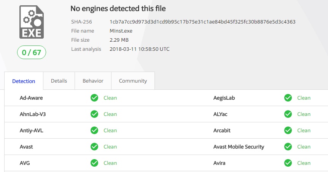Click the green check icon for AhnLab-V3
This screenshot has width=328, height=172.
click(94, 114)
